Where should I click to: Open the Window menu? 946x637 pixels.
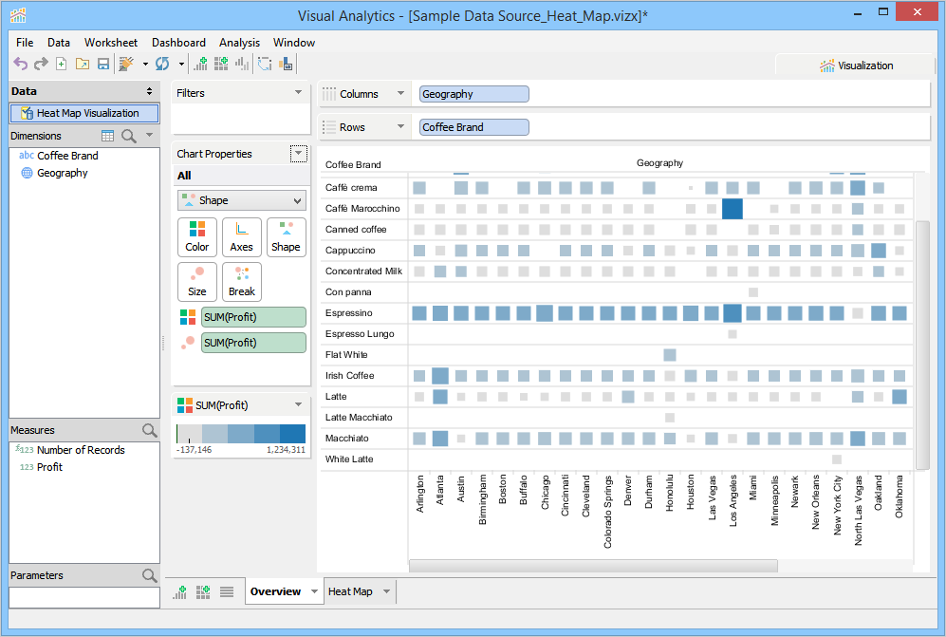[294, 43]
